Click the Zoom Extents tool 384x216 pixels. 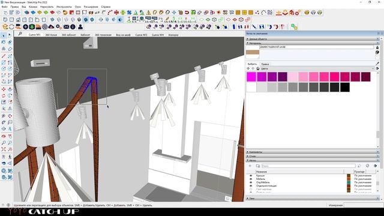(x=4, y=149)
